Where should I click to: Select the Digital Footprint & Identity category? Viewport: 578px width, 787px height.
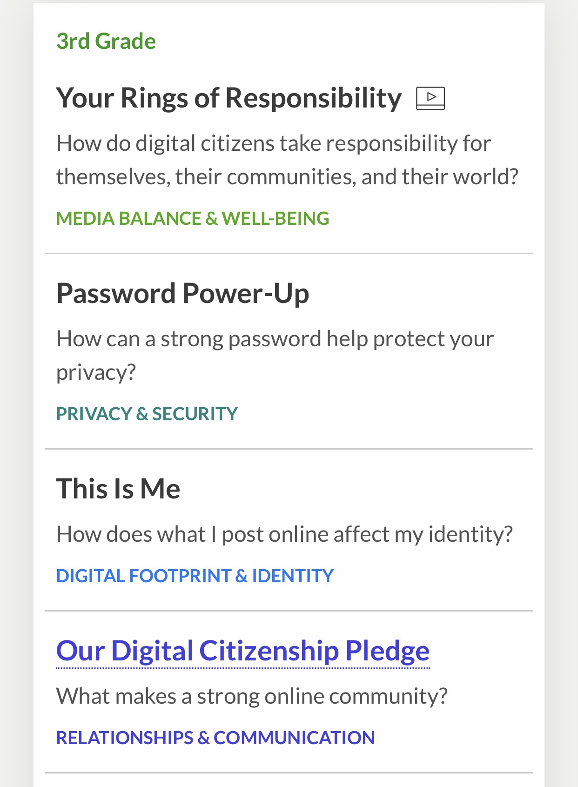pos(195,576)
